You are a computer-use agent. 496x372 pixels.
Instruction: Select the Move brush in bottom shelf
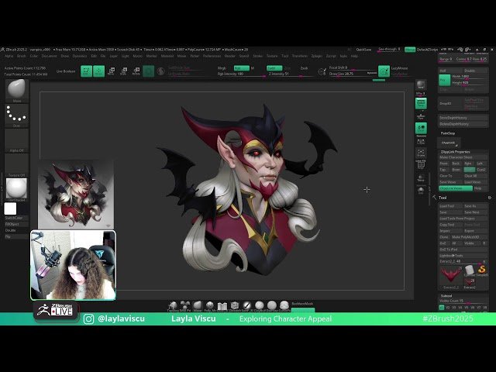198,306
